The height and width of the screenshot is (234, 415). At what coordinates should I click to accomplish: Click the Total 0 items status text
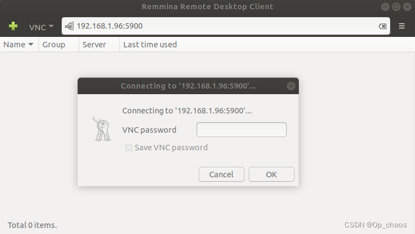pos(32,225)
